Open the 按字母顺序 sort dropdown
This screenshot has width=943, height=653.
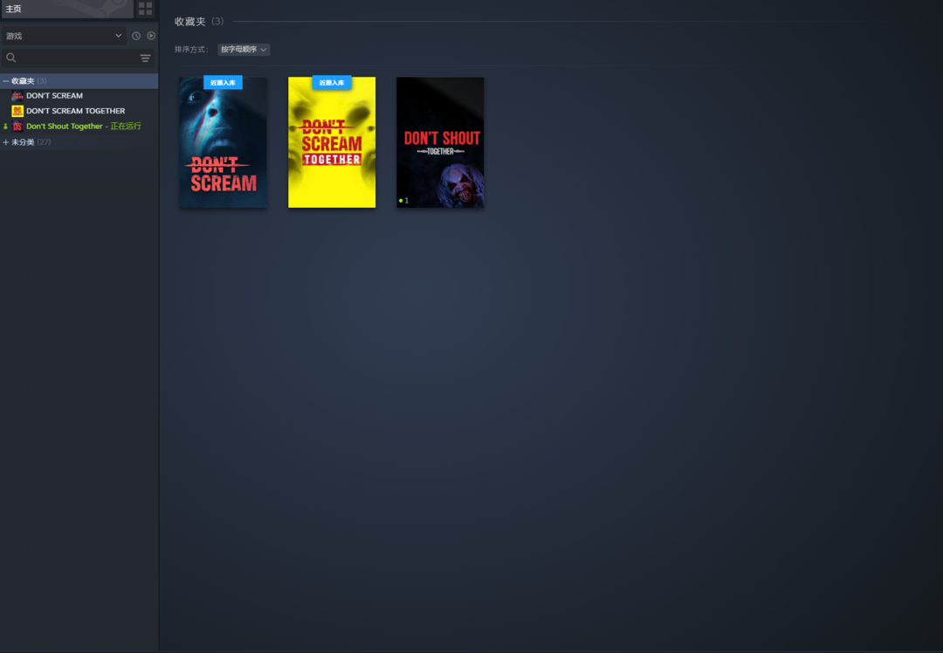tap(244, 49)
